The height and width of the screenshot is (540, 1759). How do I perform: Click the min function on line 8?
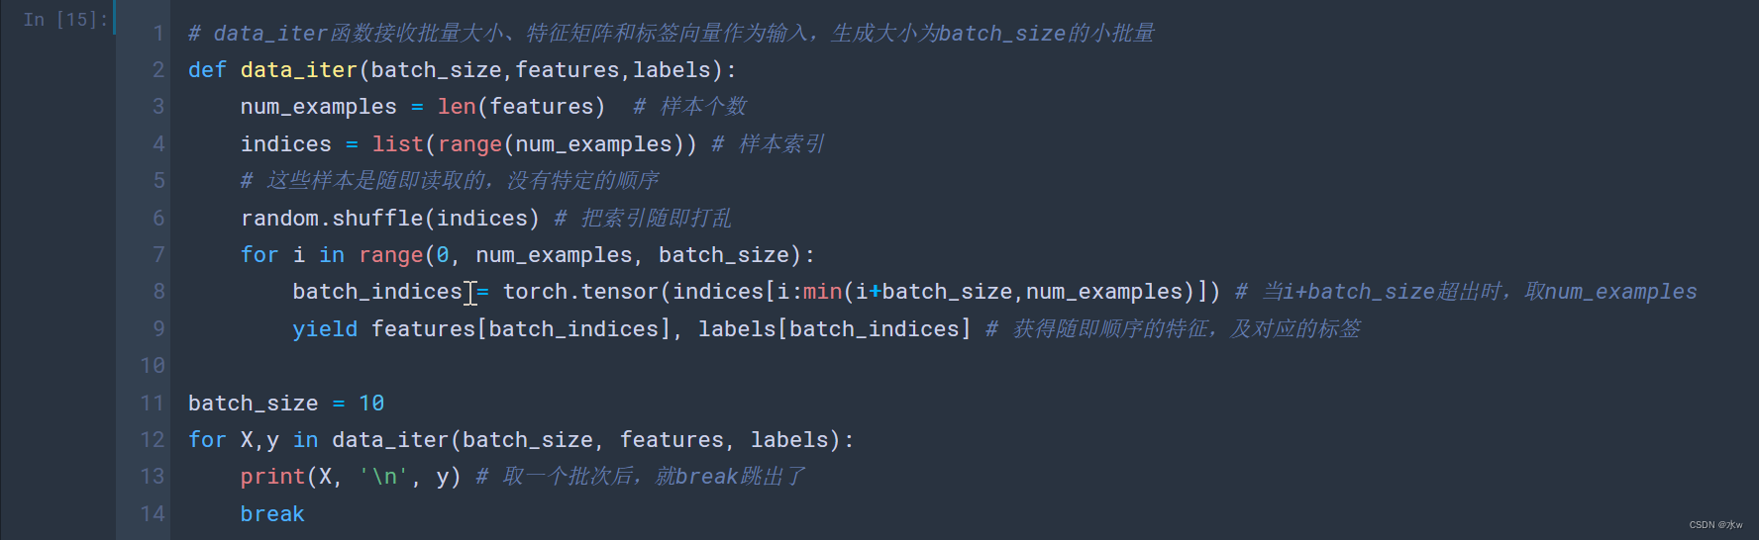point(822,292)
